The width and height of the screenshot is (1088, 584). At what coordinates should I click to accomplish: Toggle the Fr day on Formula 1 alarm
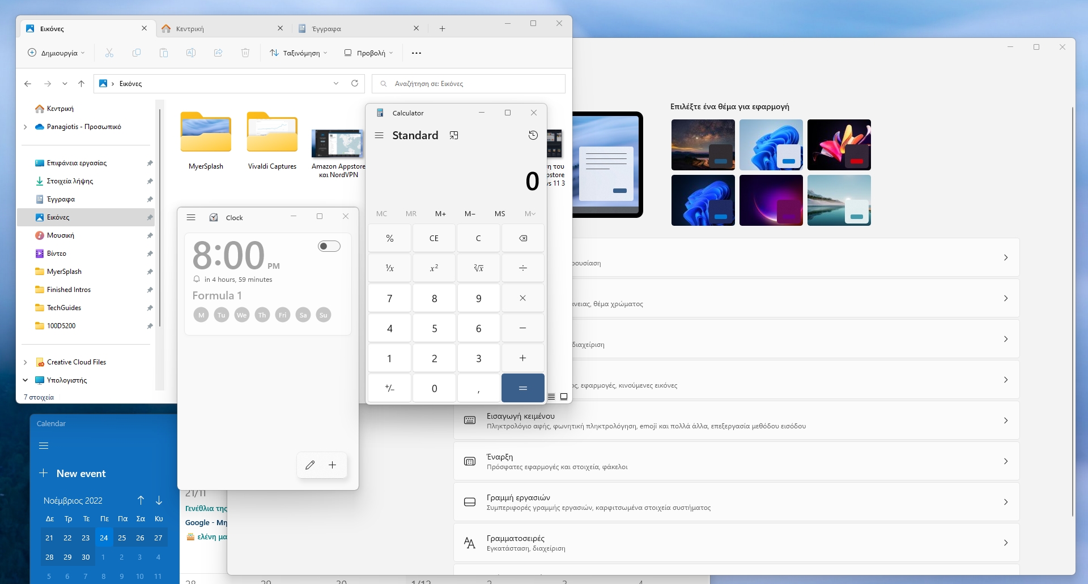point(282,315)
